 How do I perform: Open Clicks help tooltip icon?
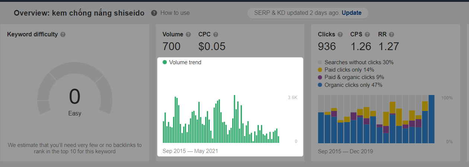coord(340,35)
